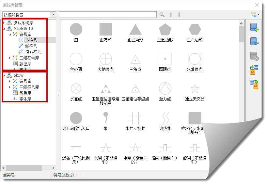267x184 pixels.
Task: Expand the 默认系统库 tree node
Action: click(4, 23)
